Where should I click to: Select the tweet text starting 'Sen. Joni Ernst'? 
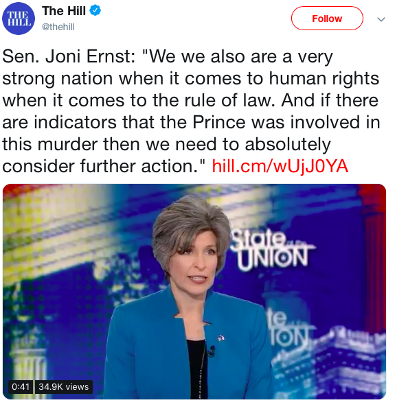191,111
